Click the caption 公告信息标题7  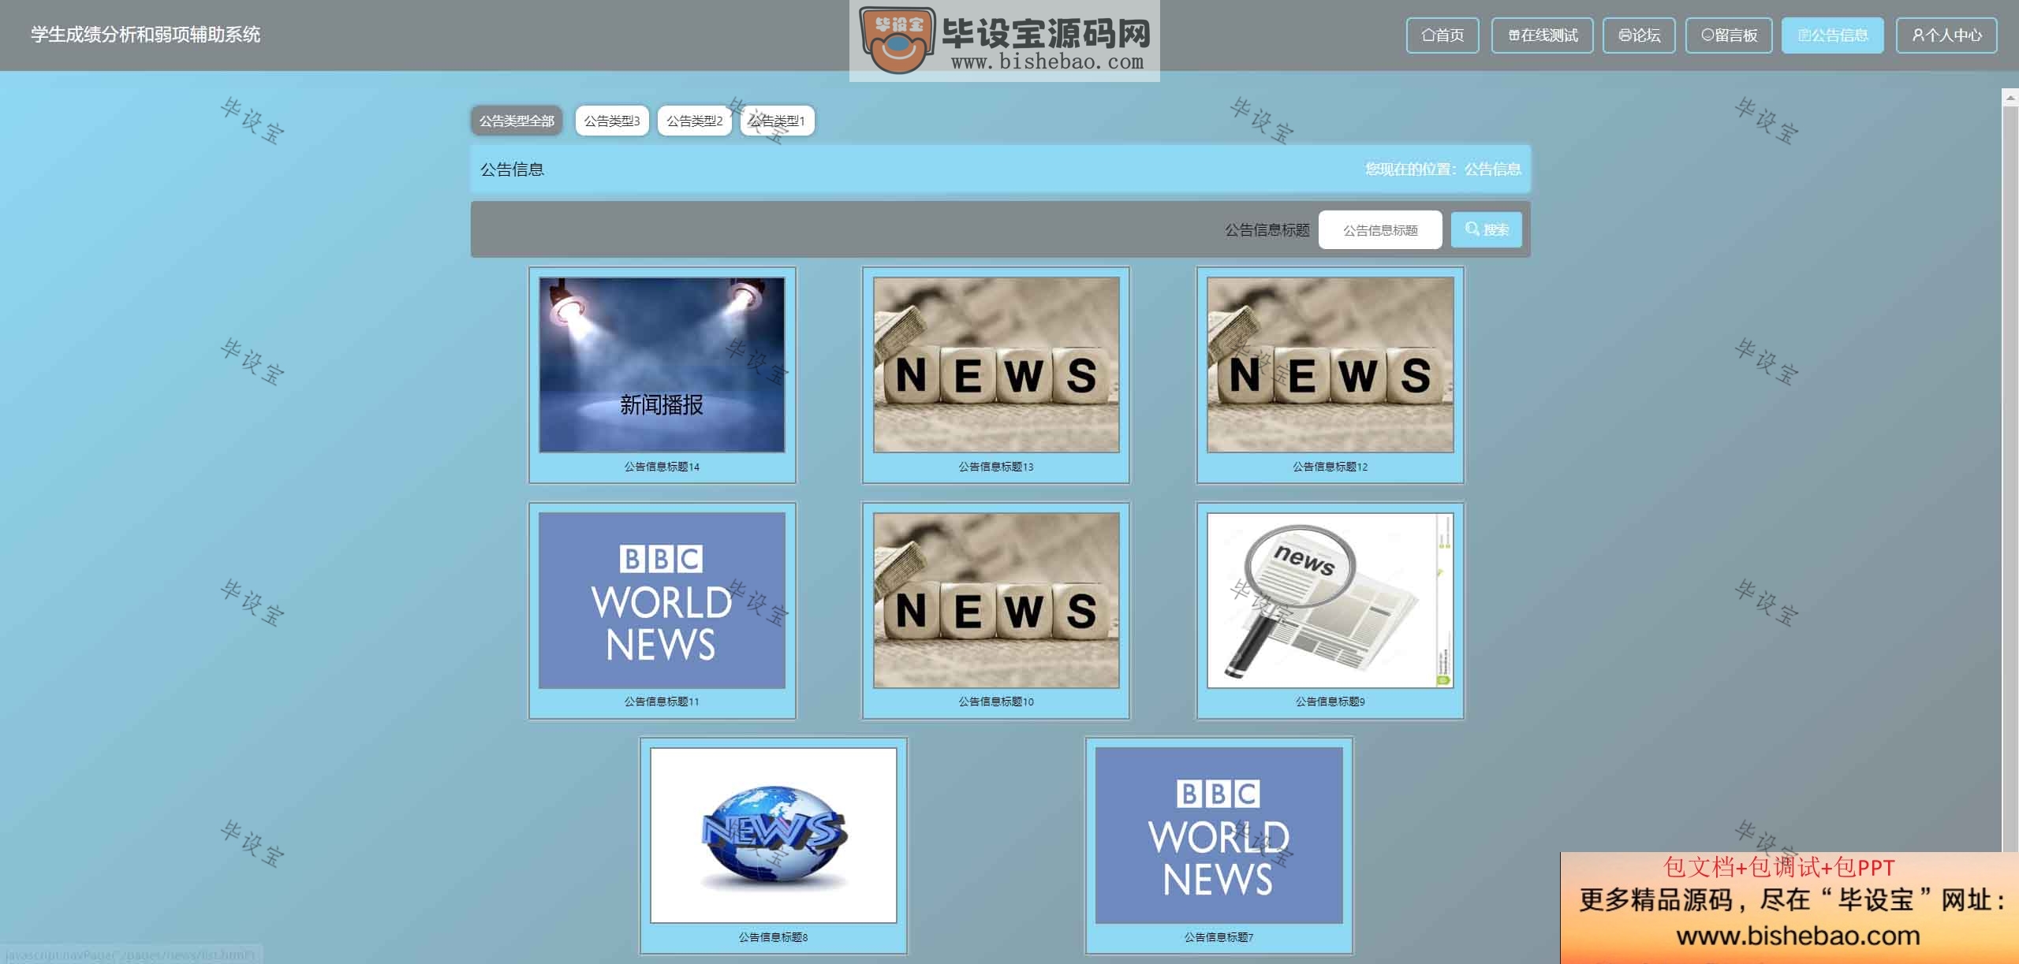tap(1218, 937)
